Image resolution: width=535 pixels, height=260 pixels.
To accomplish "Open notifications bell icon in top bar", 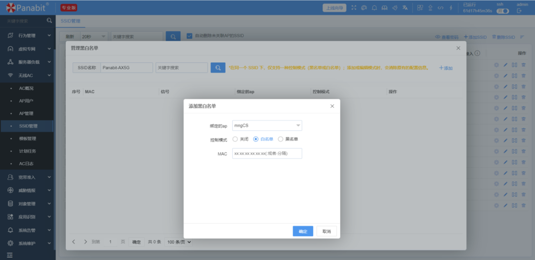I will pyautogui.click(x=374, y=8).
